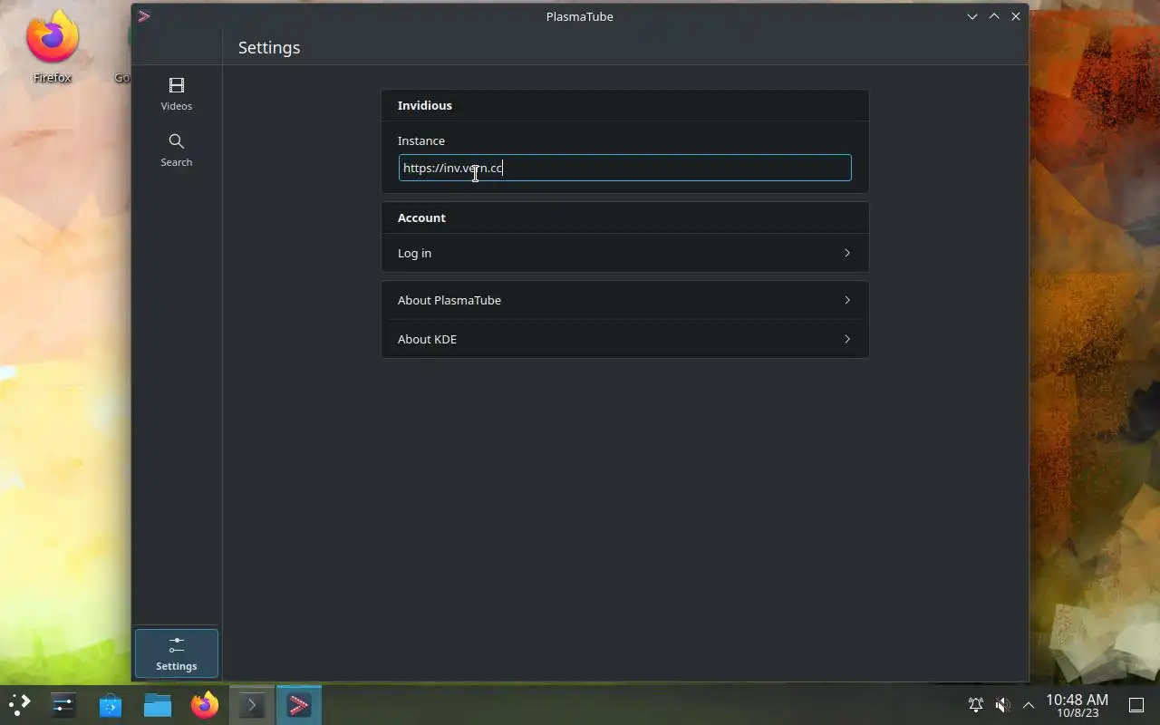Select the Settings sidebar button
This screenshot has width=1160, height=725.
176,653
